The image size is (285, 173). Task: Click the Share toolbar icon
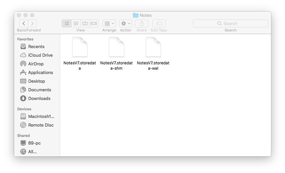[x=142, y=23]
